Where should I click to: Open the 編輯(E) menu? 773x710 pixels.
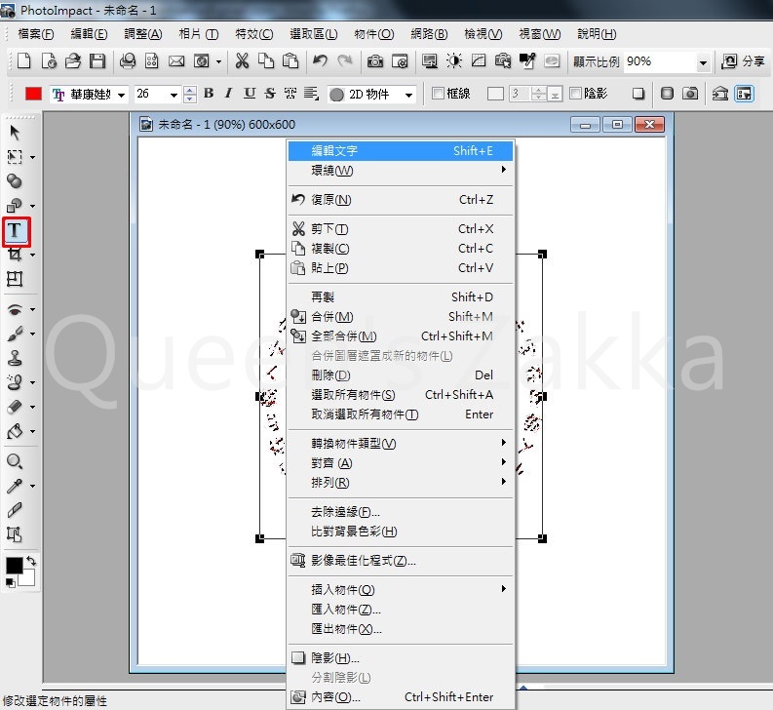(x=89, y=33)
